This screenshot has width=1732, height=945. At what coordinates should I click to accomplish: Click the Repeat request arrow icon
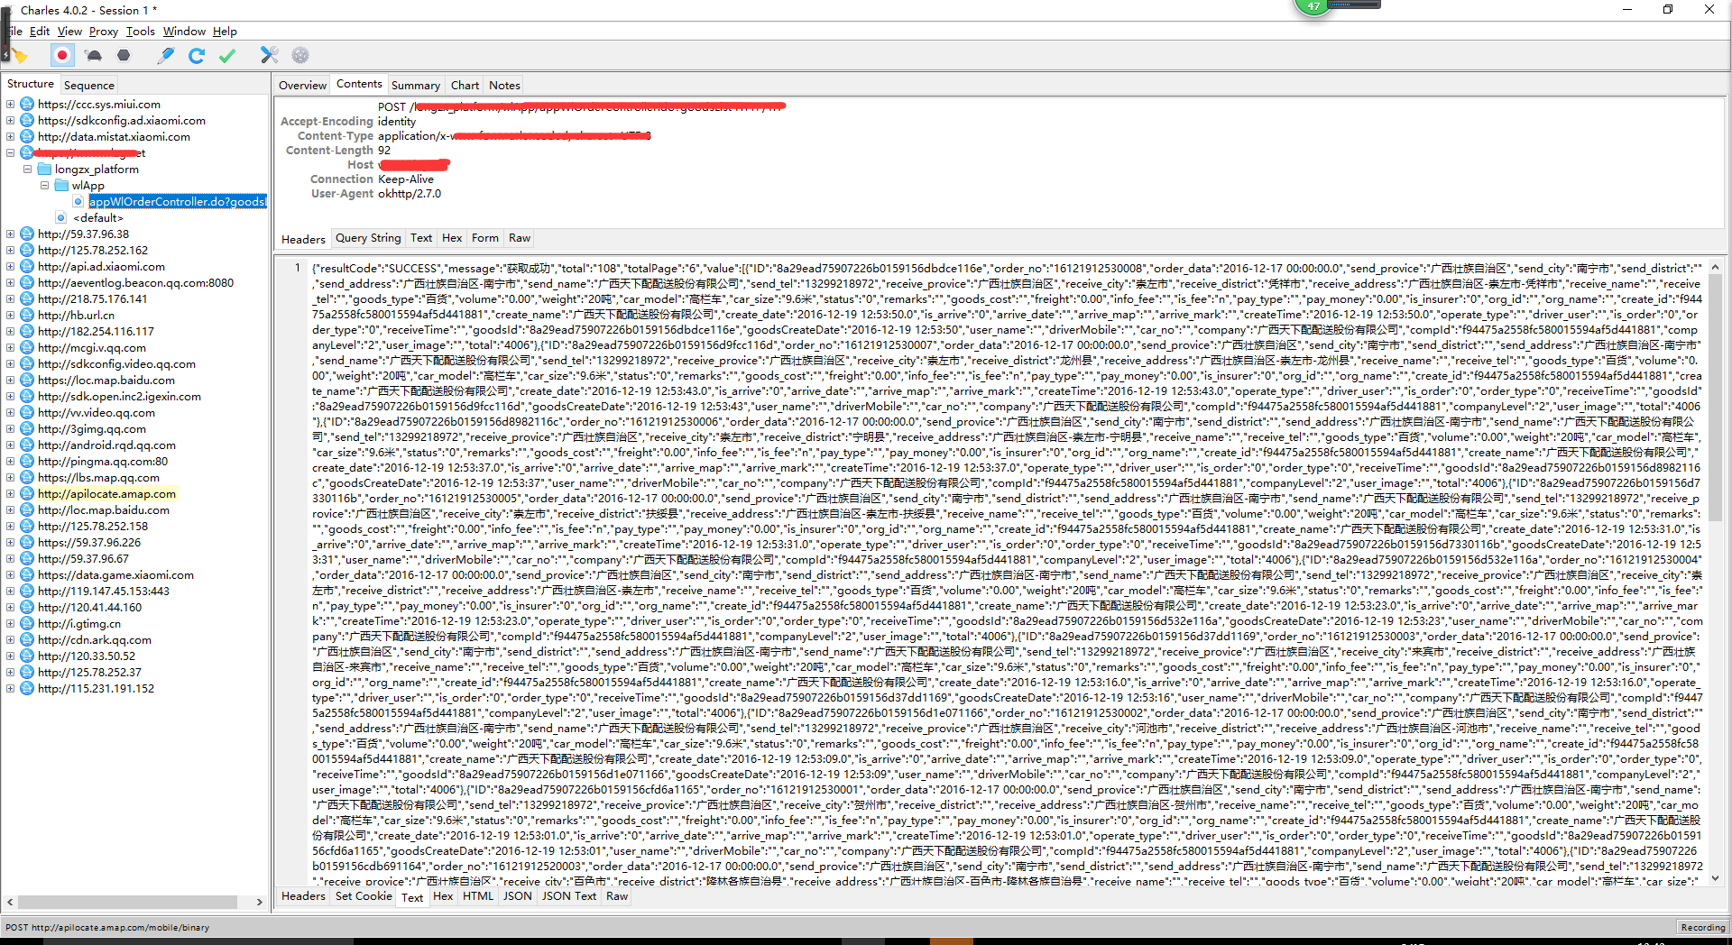pos(197,56)
